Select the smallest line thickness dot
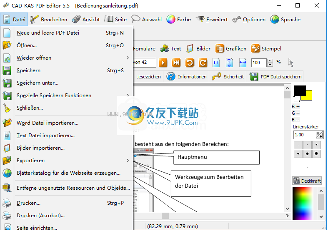The width and height of the screenshot is (328, 231). pos(298,145)
